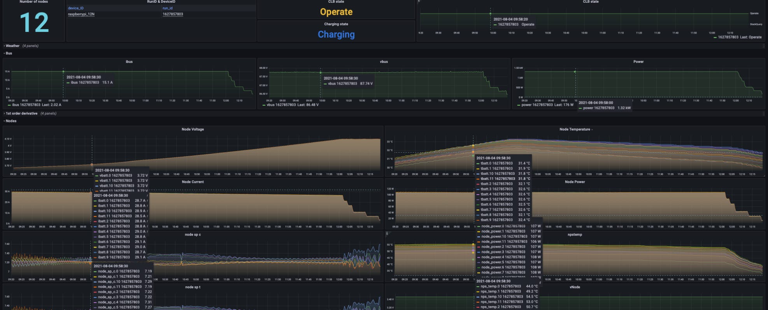Grab the drag handle of Weather row
The image size is (768, 310).
click(763, 46)
